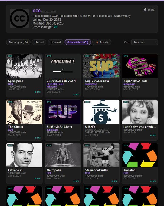
Task: Click the IPFS badge on Sup!? v0.5.10-beta card
Action: pyautogui.click(x=49, y=102)
